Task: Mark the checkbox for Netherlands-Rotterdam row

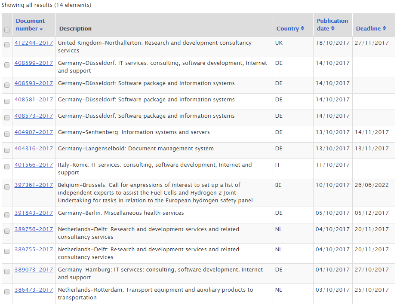Action: 7,292
